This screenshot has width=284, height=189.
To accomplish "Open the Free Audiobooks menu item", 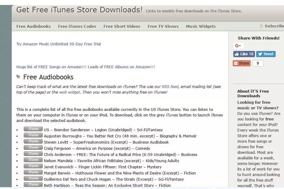I will (33, 27).
